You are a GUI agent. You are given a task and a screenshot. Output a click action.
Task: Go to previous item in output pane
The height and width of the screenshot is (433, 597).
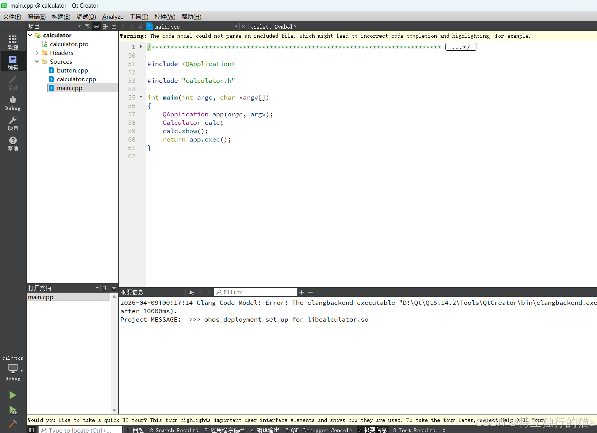tap(200, 292)
